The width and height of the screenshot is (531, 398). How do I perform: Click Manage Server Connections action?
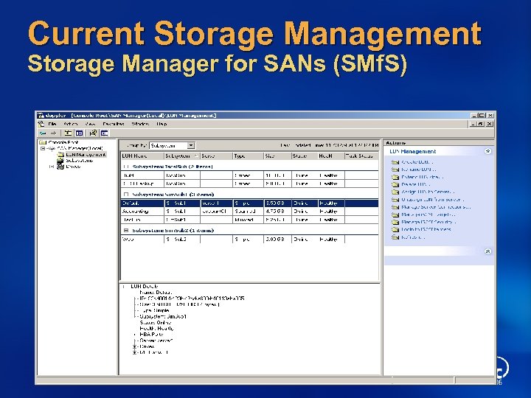(x=436, y=207)
